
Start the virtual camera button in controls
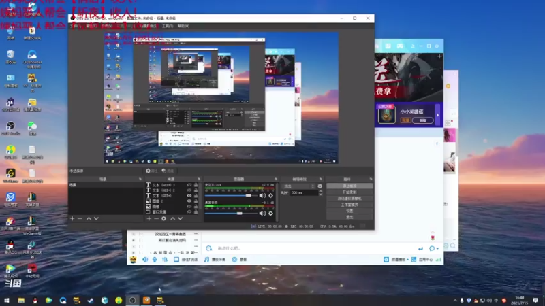point(349,199)
